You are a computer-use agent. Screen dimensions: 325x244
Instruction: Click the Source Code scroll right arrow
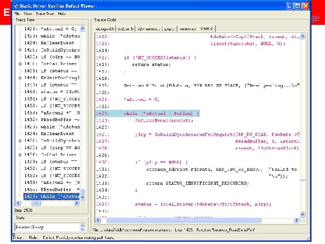click(x=297, y=220)
